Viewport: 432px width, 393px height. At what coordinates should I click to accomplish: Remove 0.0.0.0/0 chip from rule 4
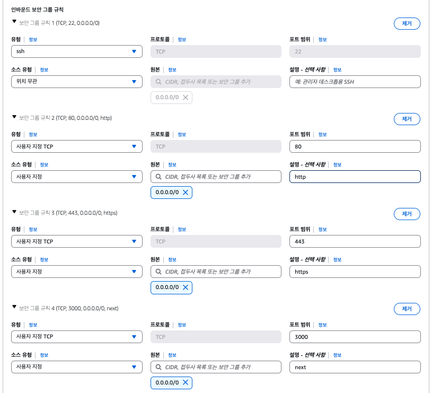coord(185,382)
